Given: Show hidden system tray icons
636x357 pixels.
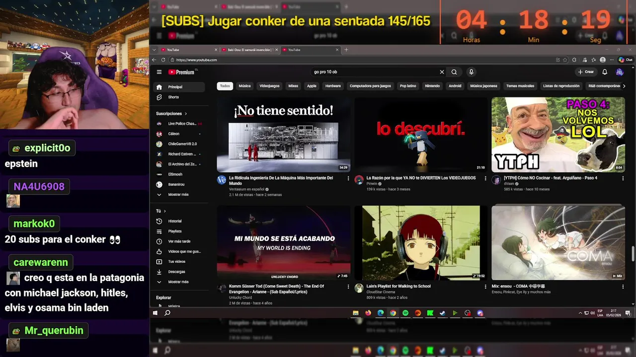Looking at the screenshot, I should 580,313.
